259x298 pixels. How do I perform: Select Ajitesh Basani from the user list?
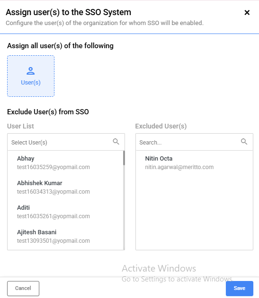coord(65,236)
